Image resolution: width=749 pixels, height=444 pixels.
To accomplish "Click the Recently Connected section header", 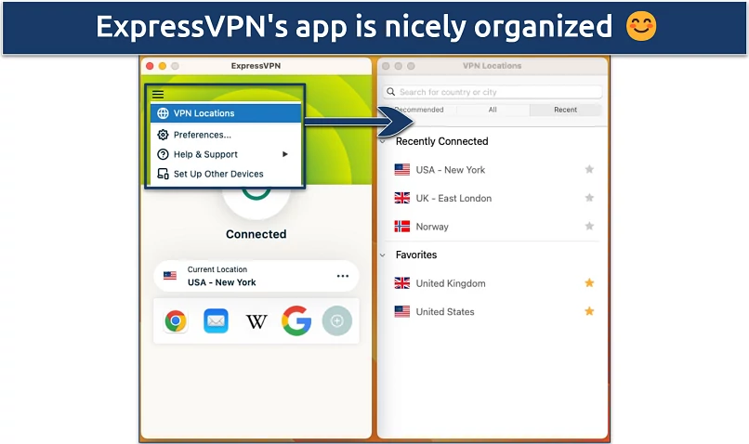I will (441, 141).
